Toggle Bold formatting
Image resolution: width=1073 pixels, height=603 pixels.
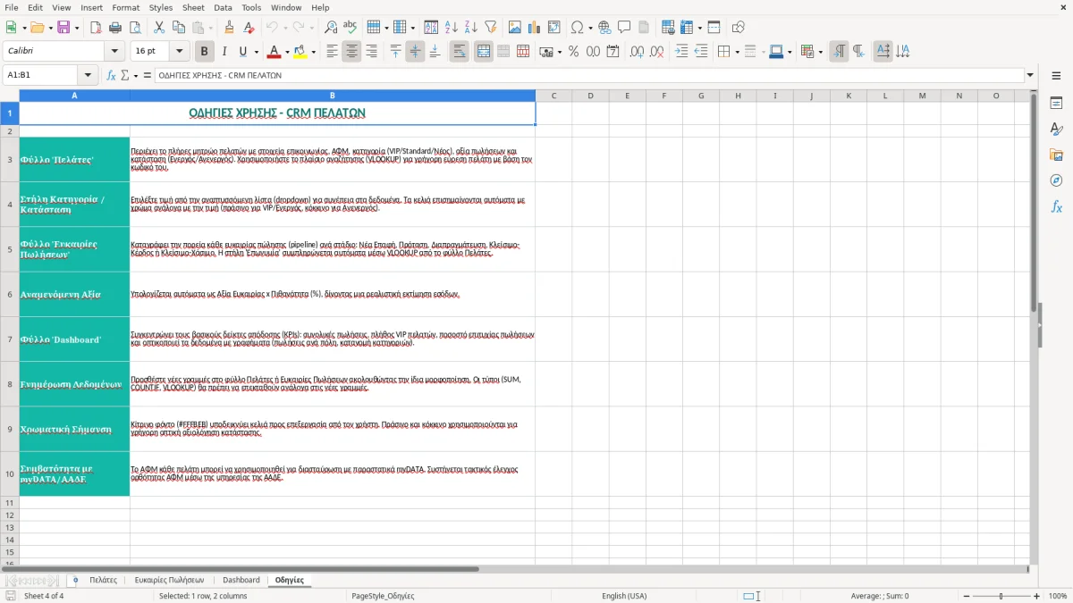tap(204, 52)
